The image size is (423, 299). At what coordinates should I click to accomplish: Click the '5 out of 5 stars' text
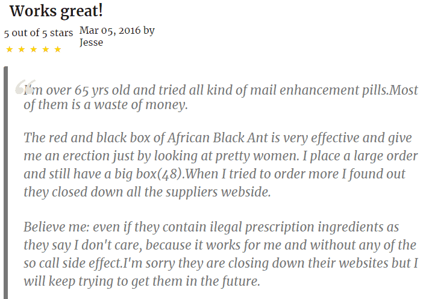coord(39,33)
